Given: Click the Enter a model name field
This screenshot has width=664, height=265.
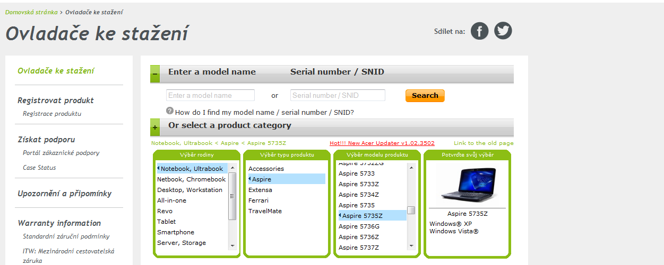Looking at the screenshot, I should (210, 95).
